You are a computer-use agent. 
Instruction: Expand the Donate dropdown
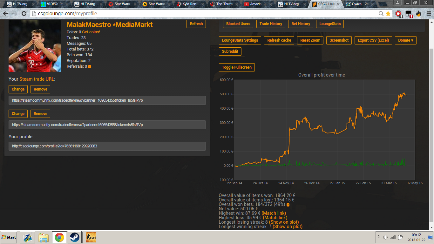point(406,40)
